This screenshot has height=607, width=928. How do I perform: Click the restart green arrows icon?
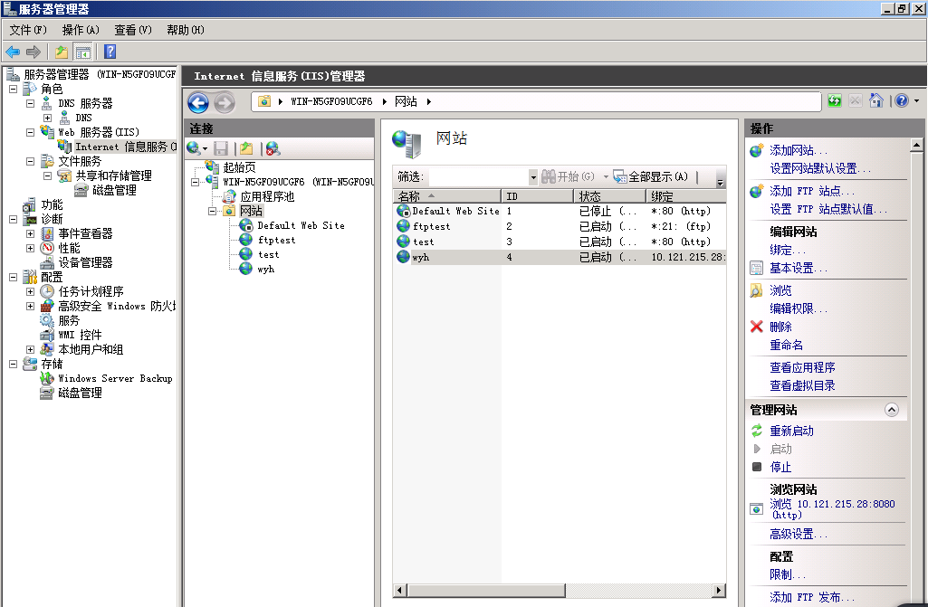[x=756, y=431]
